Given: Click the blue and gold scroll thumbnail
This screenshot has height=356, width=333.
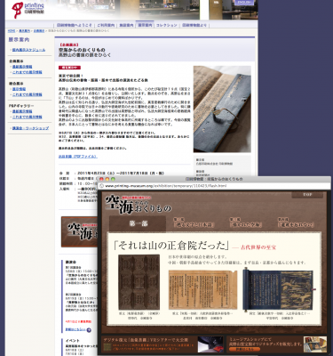Looking at the screenshot, I should pyautogui.click(x=279, y=289).
